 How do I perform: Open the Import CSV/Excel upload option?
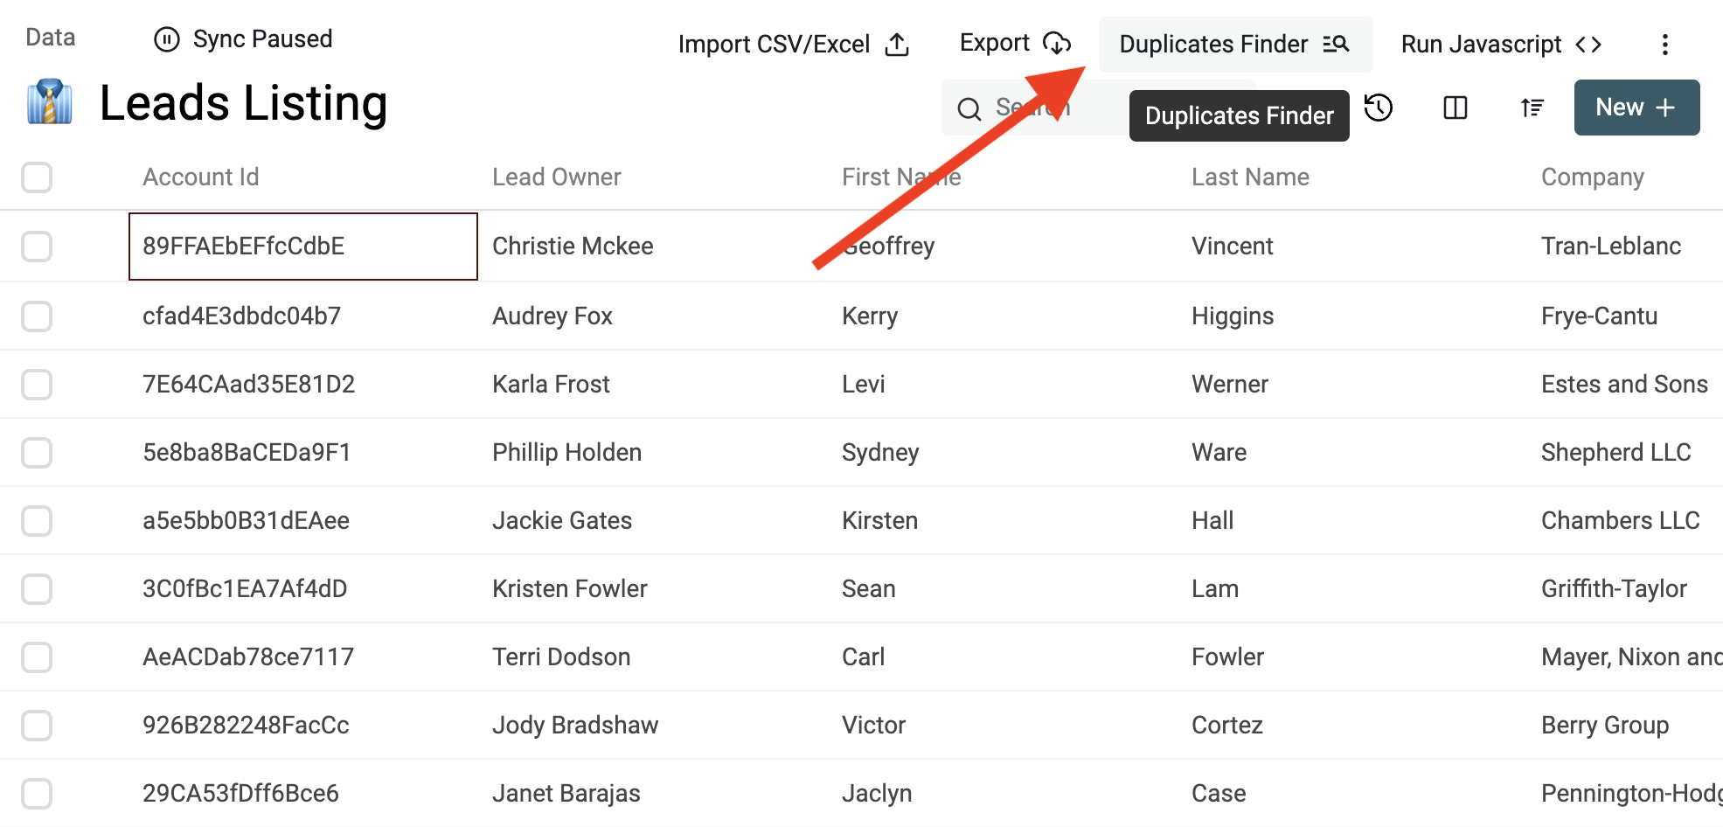(794, 44)
